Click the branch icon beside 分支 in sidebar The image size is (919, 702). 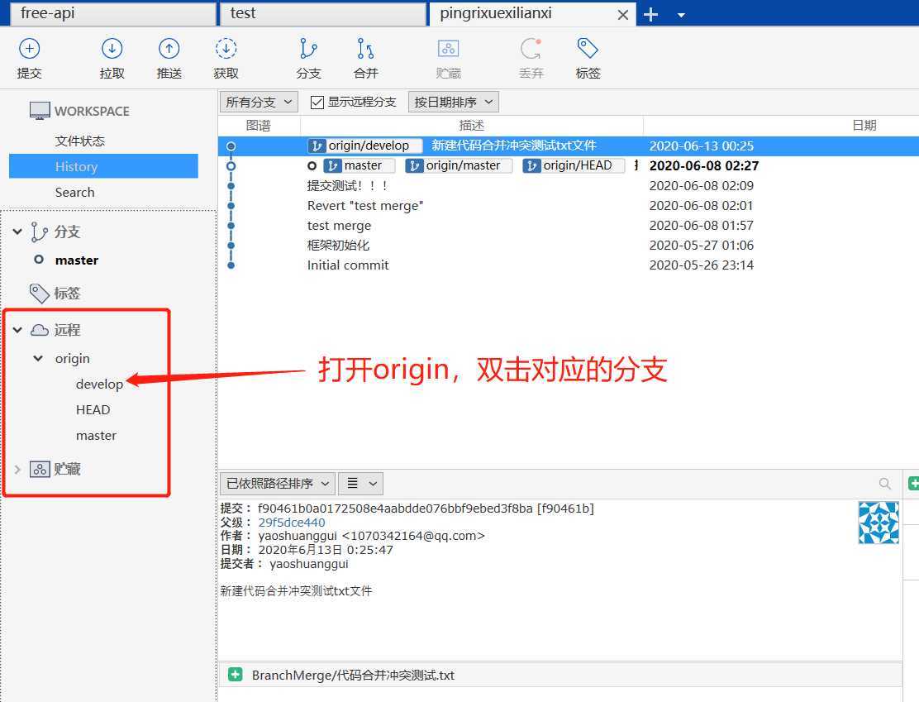click(40, 232)
